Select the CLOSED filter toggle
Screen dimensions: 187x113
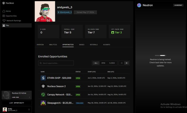[112, 63]
